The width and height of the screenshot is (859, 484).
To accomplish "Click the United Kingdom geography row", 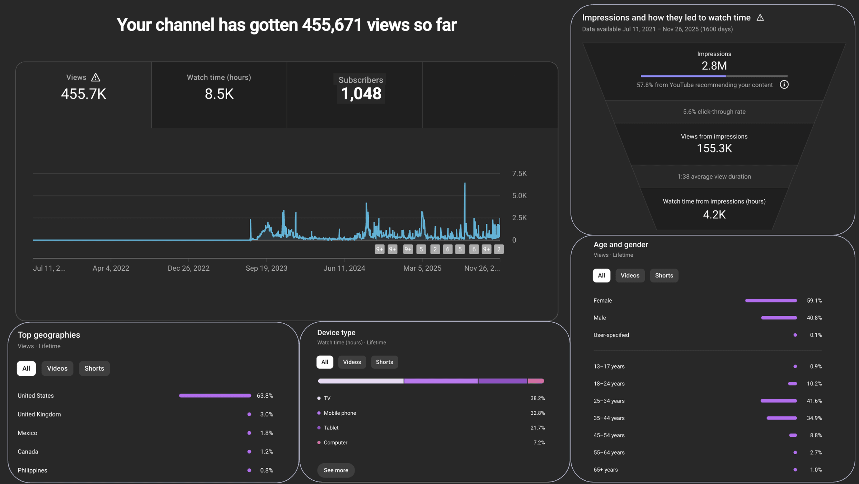I will click(x=145, y=414).
